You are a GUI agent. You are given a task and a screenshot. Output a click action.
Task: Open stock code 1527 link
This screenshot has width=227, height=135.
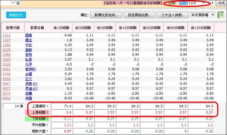[7, 40]
